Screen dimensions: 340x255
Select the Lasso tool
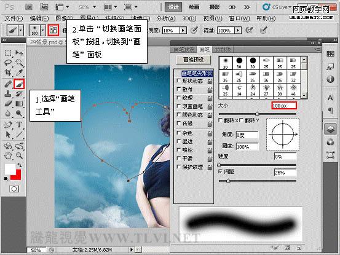[8, 63]
